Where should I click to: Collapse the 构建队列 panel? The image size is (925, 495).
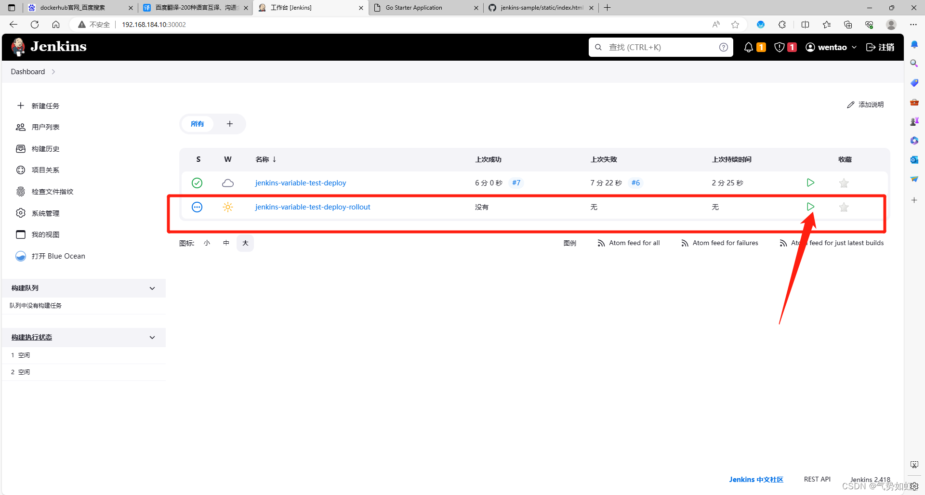[152, 288]
